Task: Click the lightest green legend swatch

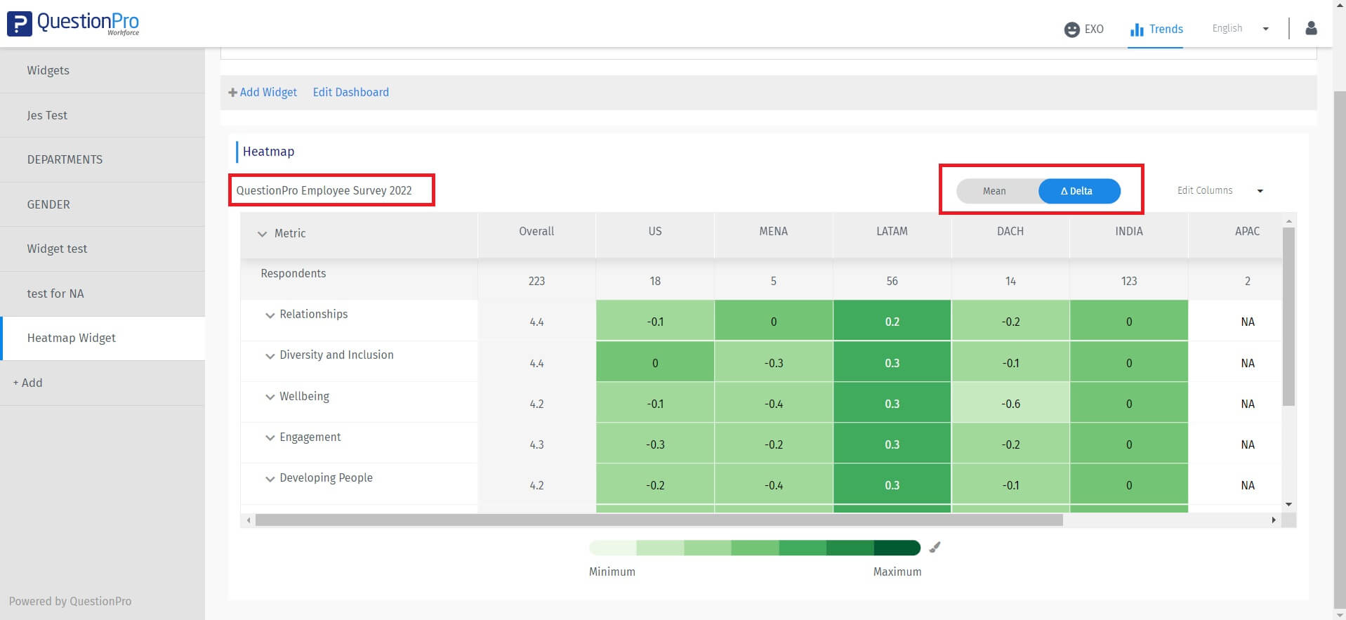Action: click(x=613, y=548)
